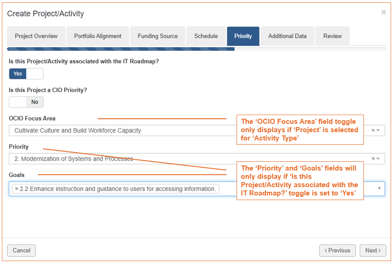Expand the Goals dropdown arrow
This screenshot has width=392, height=262.
coord(379,189)
